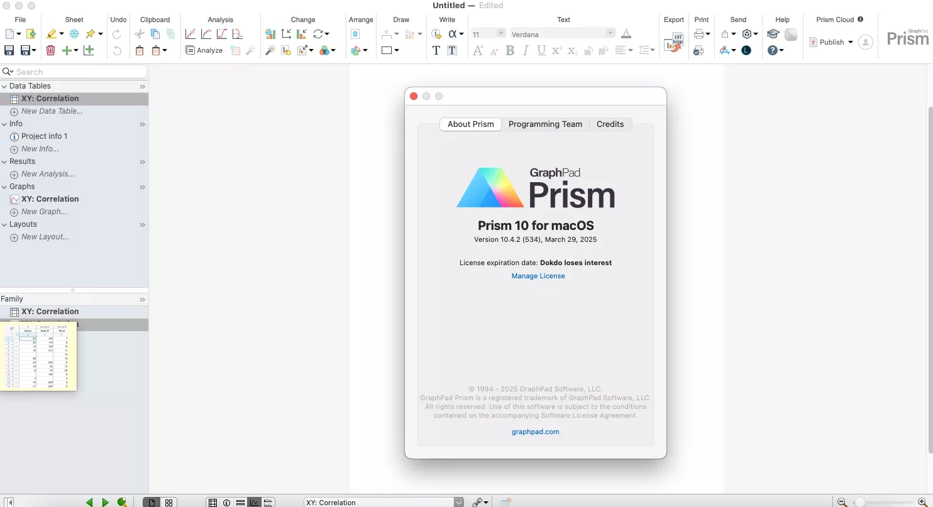Click the subscript x₂ icon
The width and height of the screenshot is (933, 507).
coord(572,50)
